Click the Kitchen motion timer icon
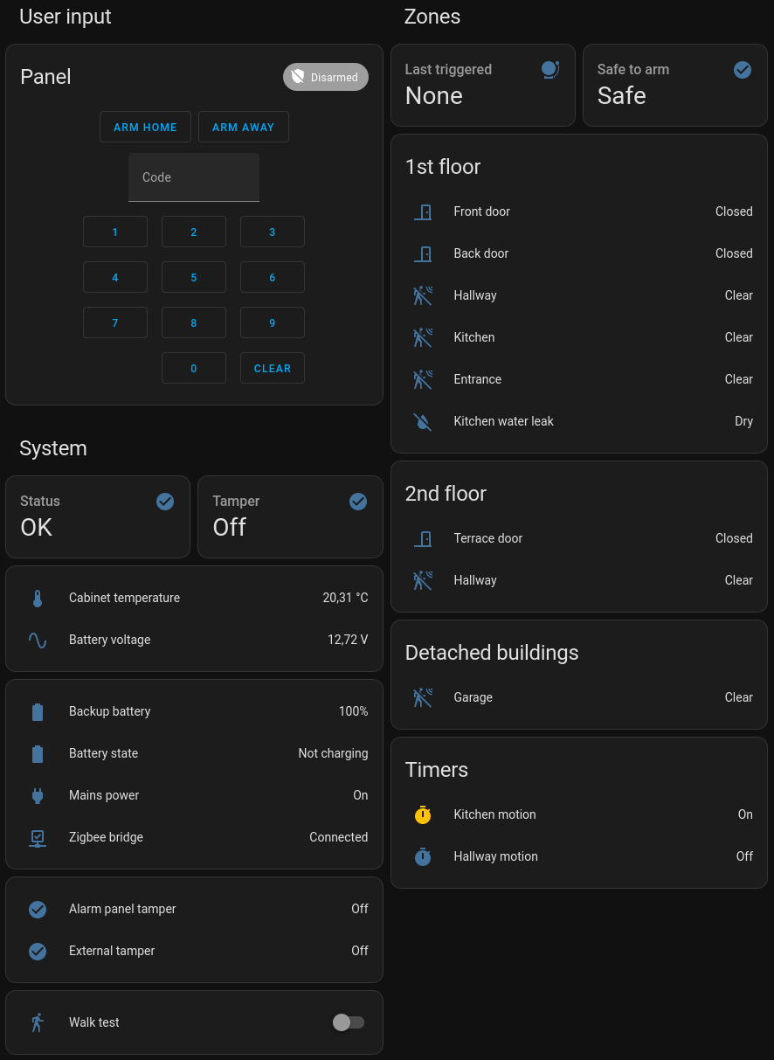Image resolution: width=774 pixels, height=1060 pixels. [x=423, y=815]
